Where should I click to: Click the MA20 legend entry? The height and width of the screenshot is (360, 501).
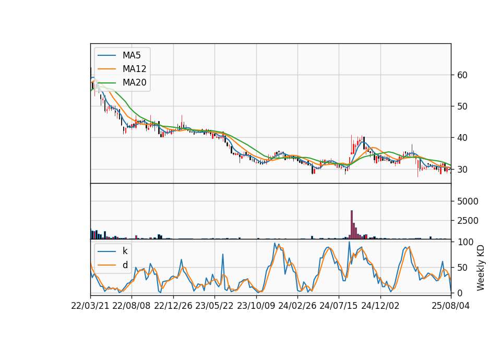[122, 82]
